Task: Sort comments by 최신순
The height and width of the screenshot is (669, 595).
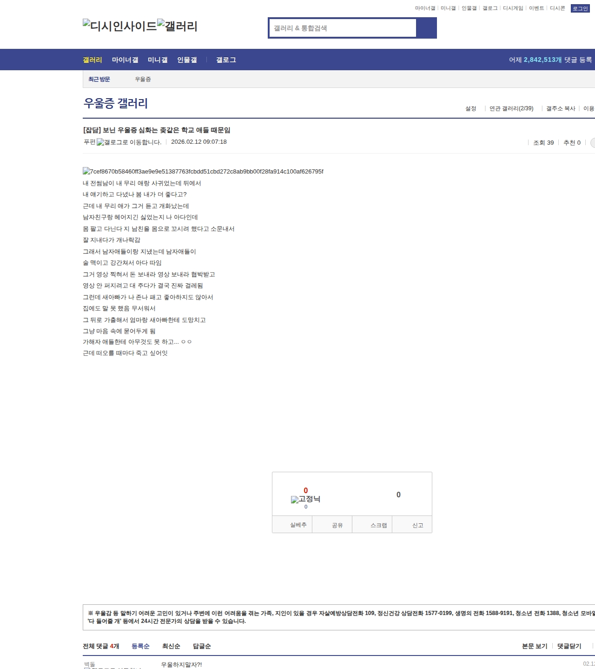Action: click(x=171, y=646)
